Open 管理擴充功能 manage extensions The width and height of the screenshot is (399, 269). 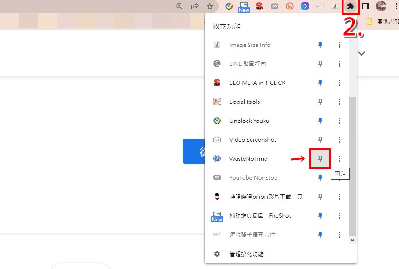(280, 254)
